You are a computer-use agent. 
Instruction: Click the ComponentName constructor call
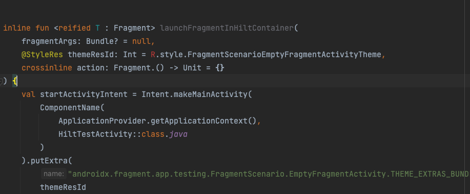point(70,108)
